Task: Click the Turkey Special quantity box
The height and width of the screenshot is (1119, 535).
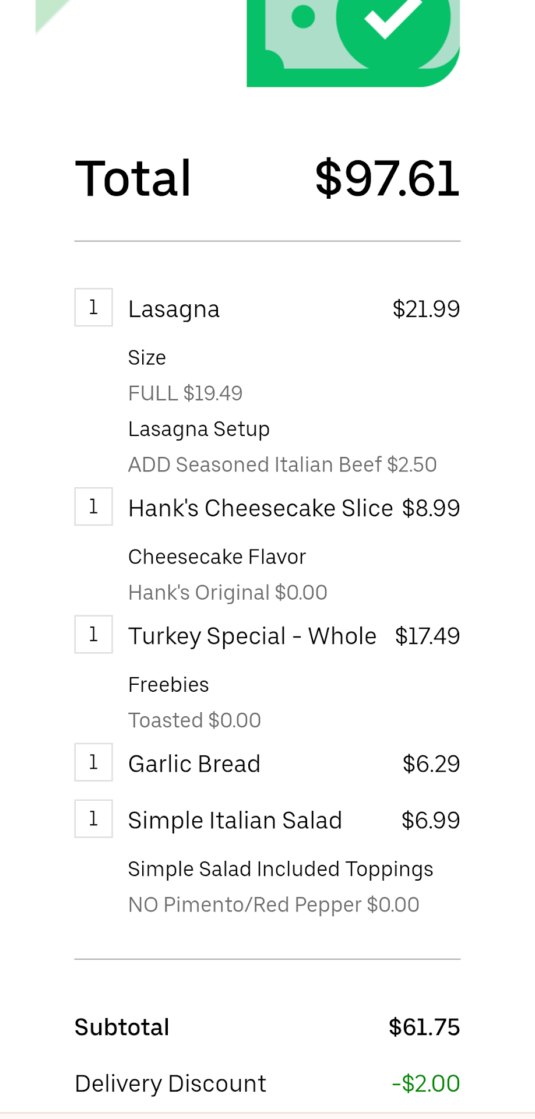Action: pyautogui.click(x=93, y=634)
